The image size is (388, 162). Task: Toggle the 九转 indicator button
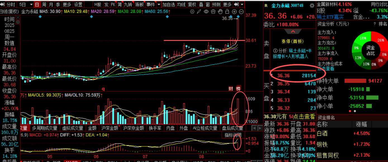click(x=128, y=4)
